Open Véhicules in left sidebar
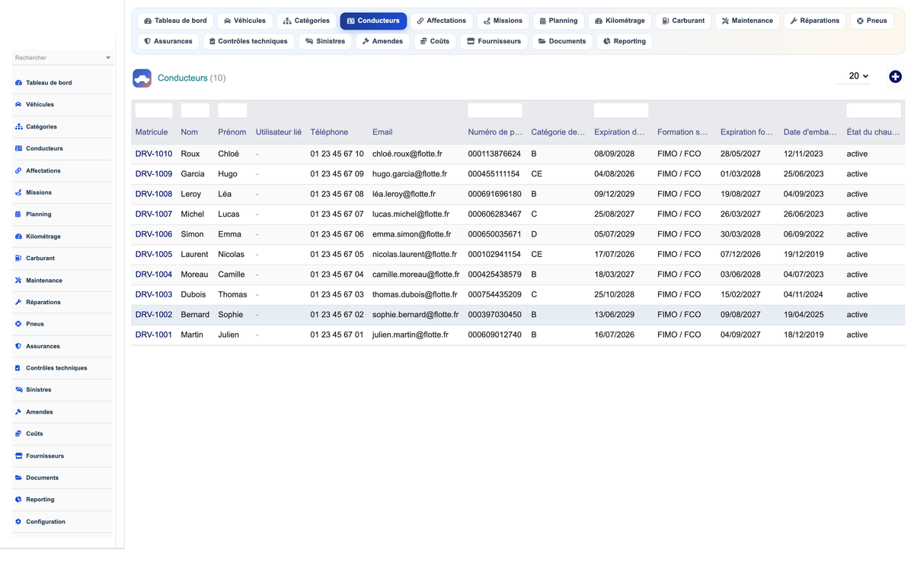The image size is (914, 565). click(x=62, y=105)
